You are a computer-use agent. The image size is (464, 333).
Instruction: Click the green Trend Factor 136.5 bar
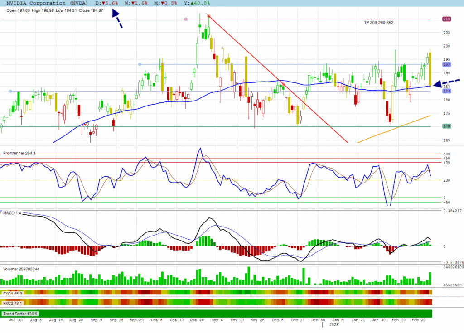pyautogui.click(x=217, y=314)
